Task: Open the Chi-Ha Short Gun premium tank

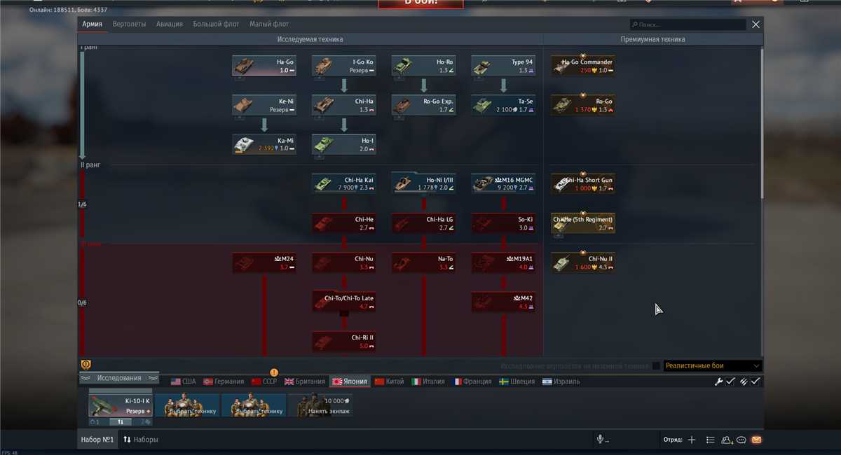Action: (x=583, y=183)
